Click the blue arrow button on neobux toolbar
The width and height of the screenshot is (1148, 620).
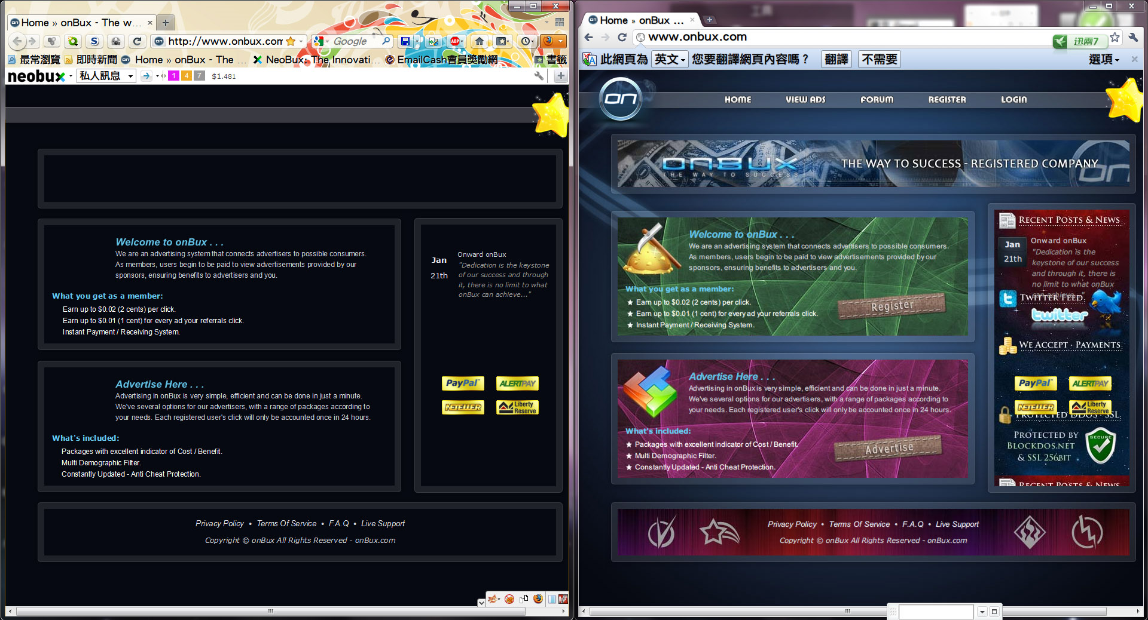pos(146,76)
